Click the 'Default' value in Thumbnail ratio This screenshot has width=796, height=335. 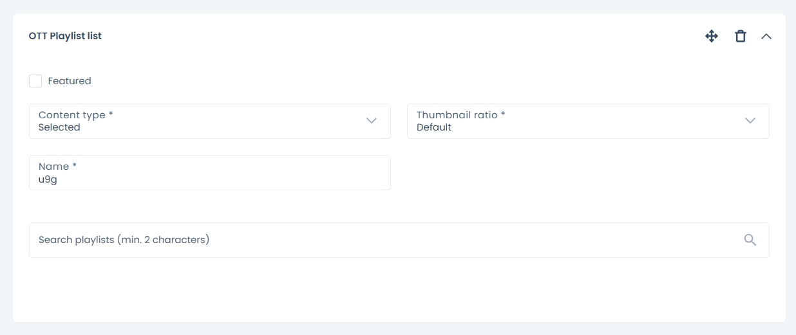(x=434, y=127)
